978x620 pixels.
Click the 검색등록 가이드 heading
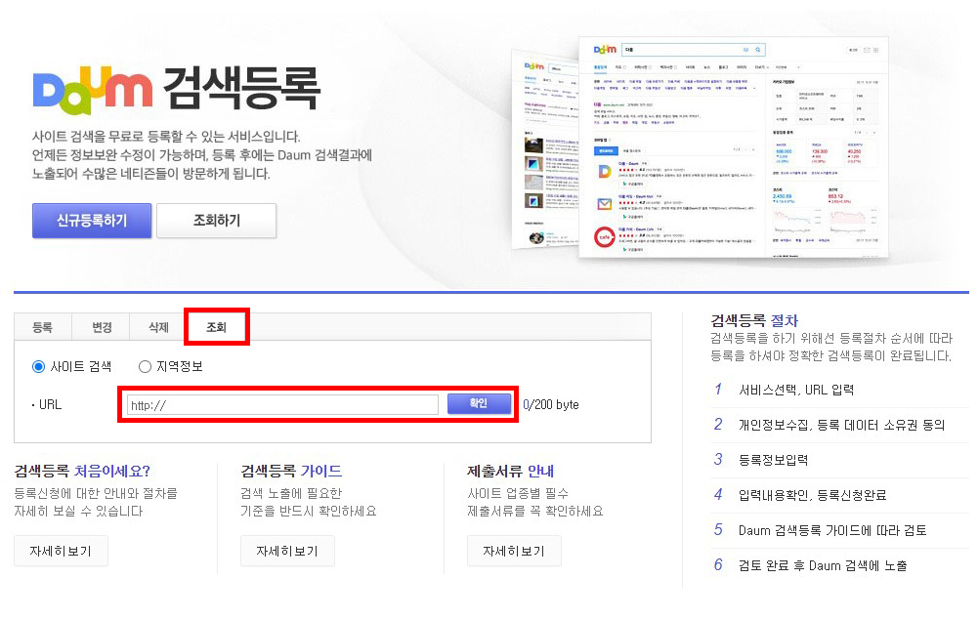pyautogui.click(x=291, y=471)
